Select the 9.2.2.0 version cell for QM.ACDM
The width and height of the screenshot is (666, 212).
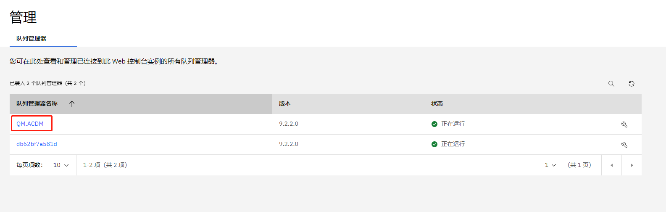tap(289, 124)
